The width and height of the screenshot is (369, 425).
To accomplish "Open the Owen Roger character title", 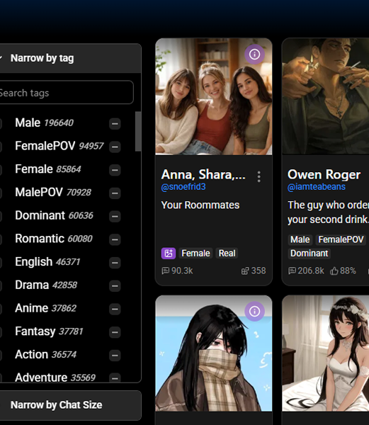I will pyautogui.click(x=324, y=174).
